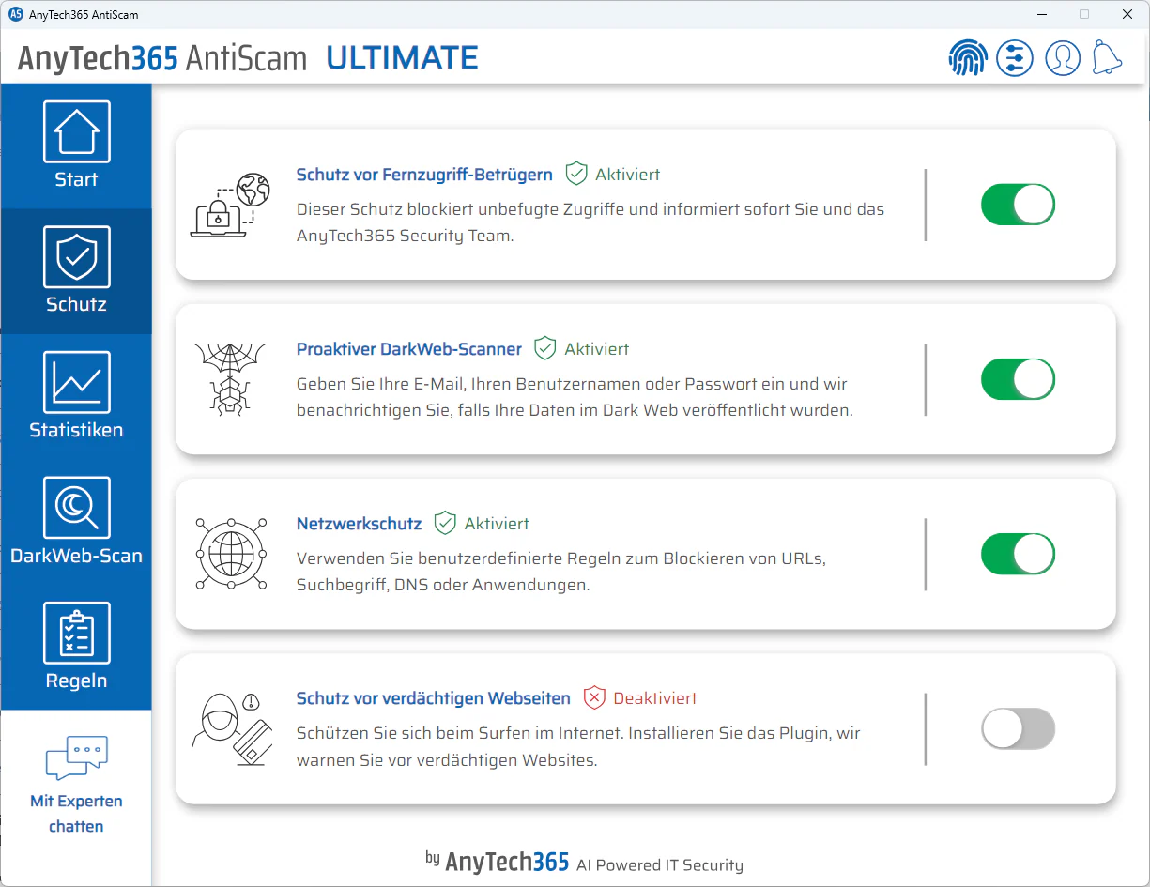The image size is (1150, 887).
Task: Disable Schutz vor Fernzugriff-Betrügern toggle
Action: pyautogui.click(x=1019, y=205)
